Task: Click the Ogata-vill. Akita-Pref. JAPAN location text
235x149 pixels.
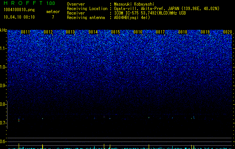Action: 167,9
